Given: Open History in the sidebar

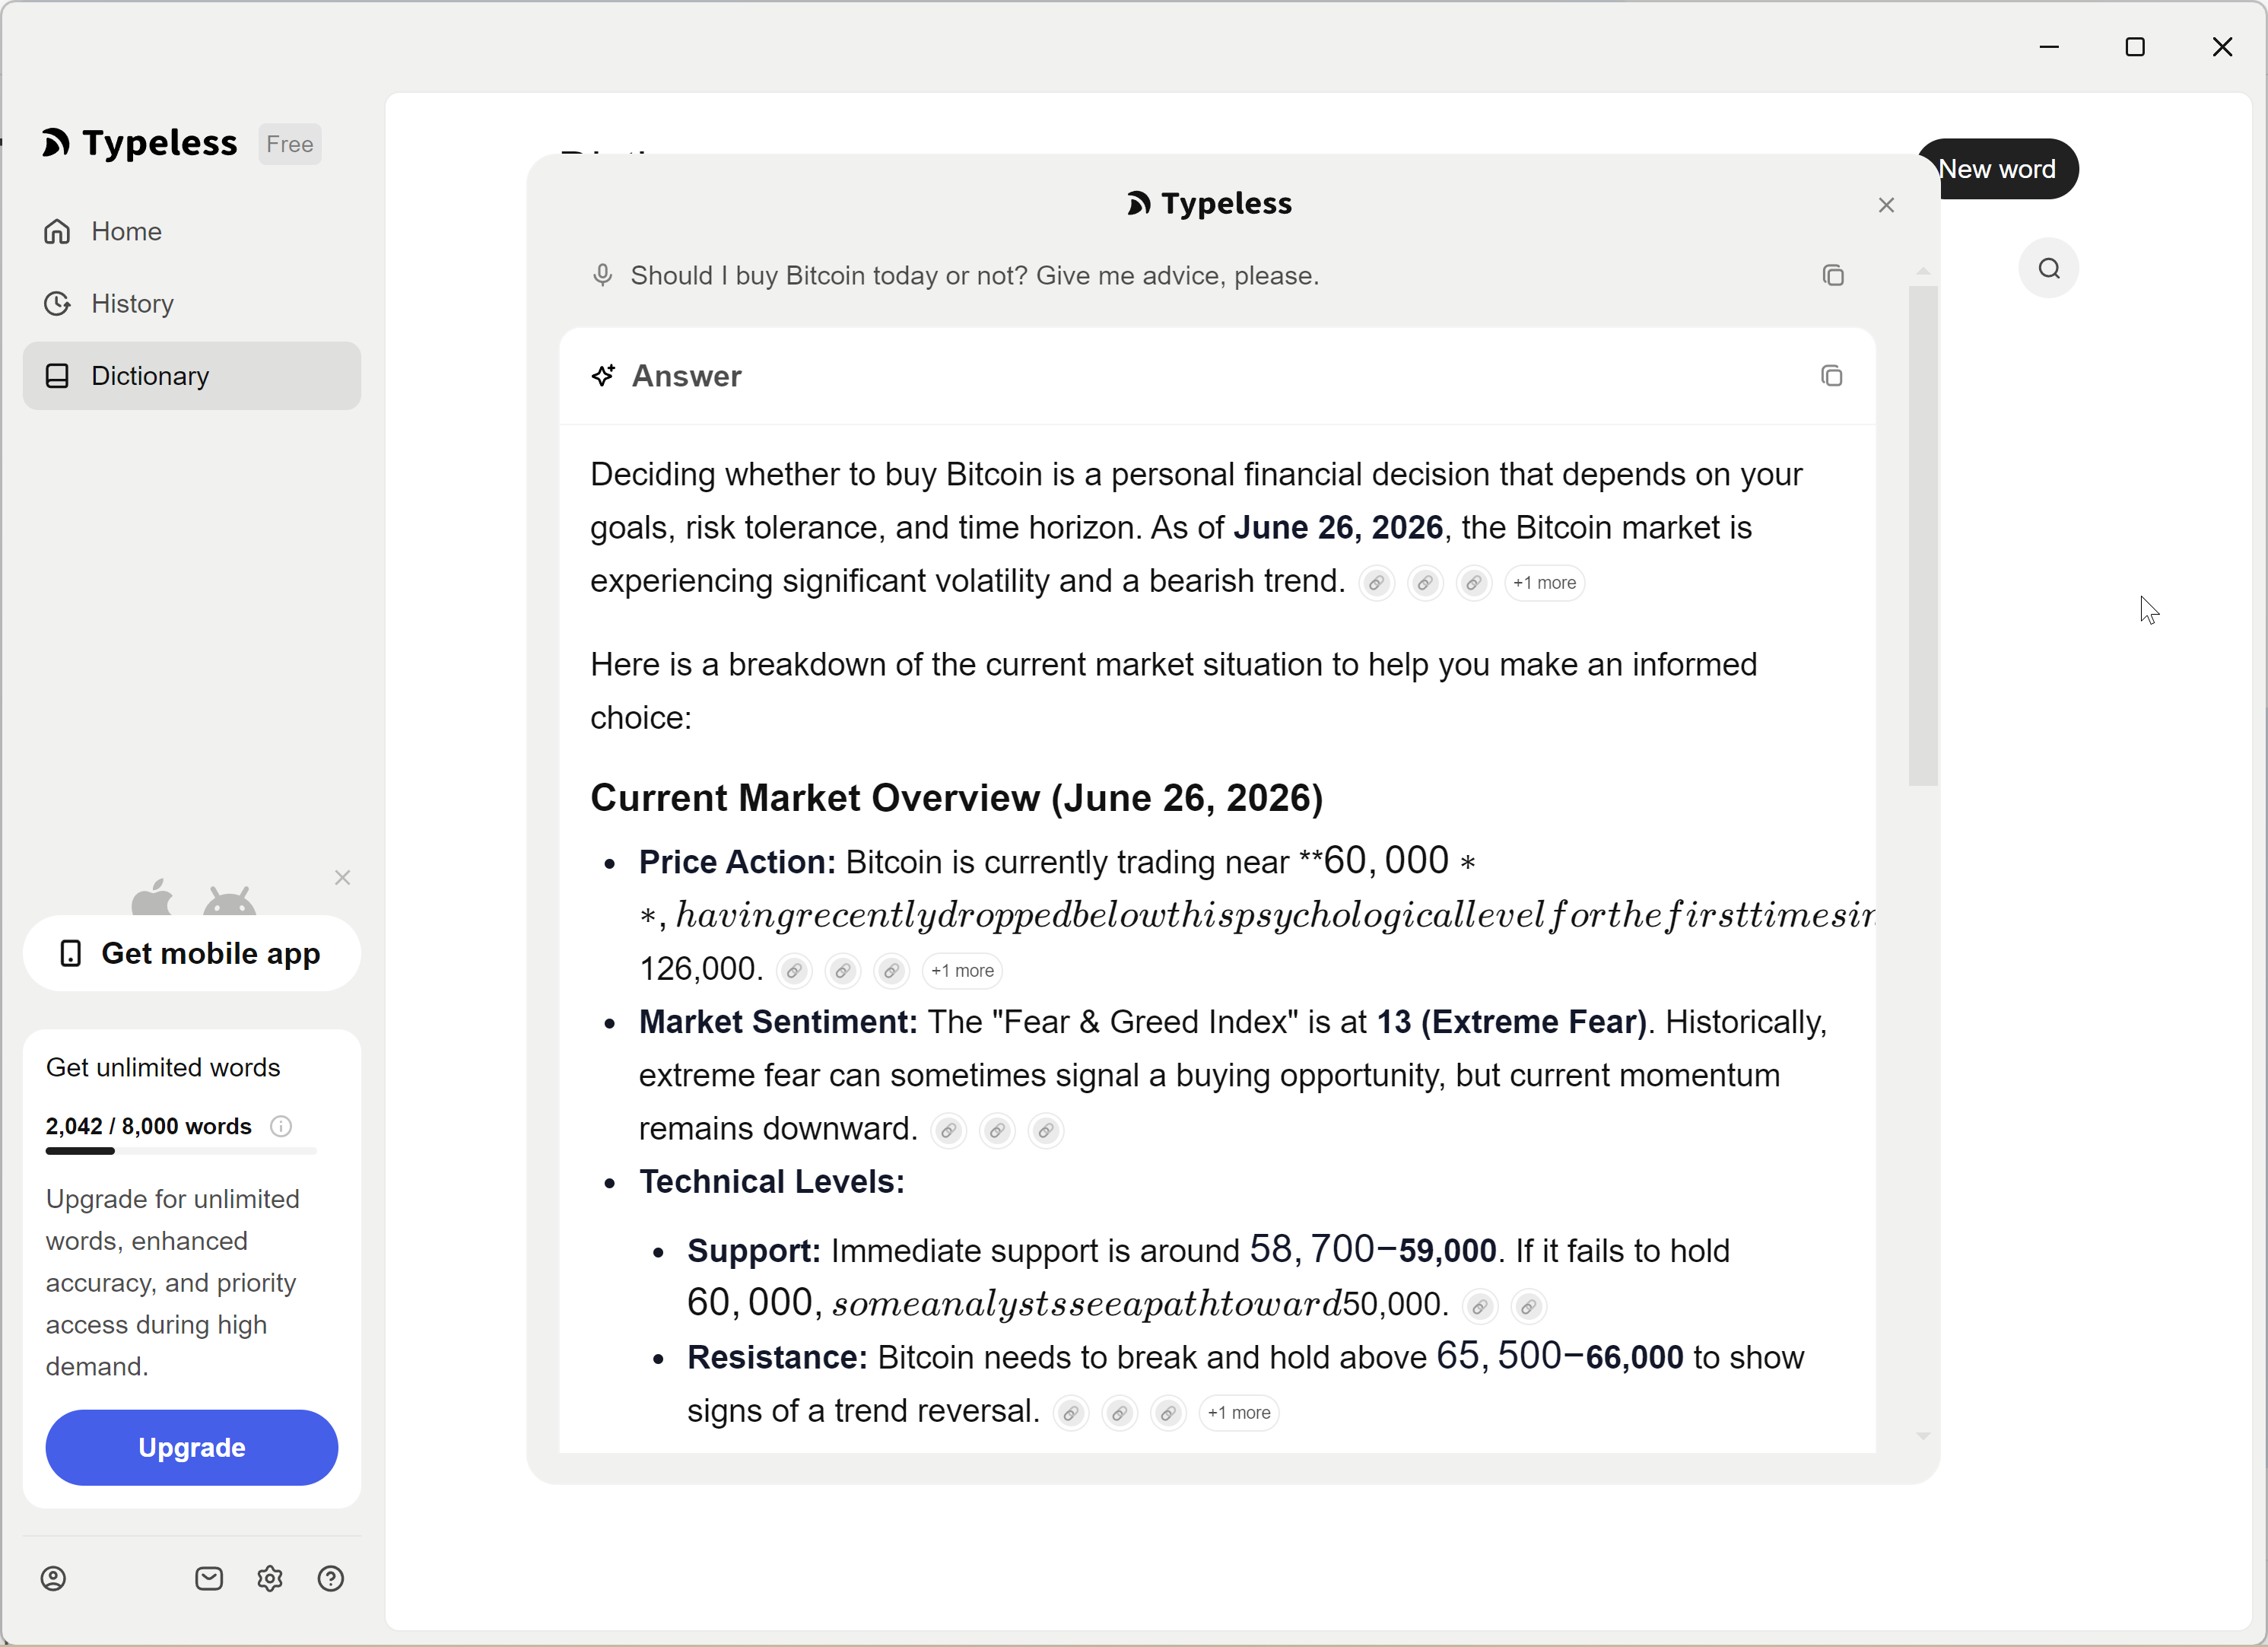Looking at the screenshot, I should point(191,303).
